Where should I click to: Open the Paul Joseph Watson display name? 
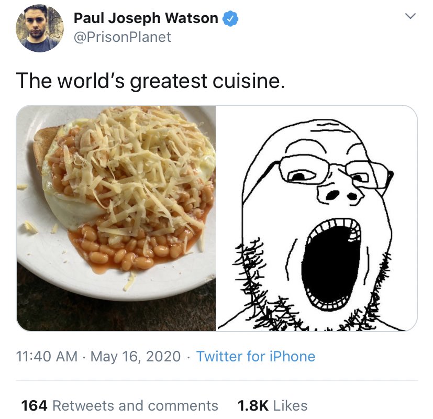click(x=146, y=18)
